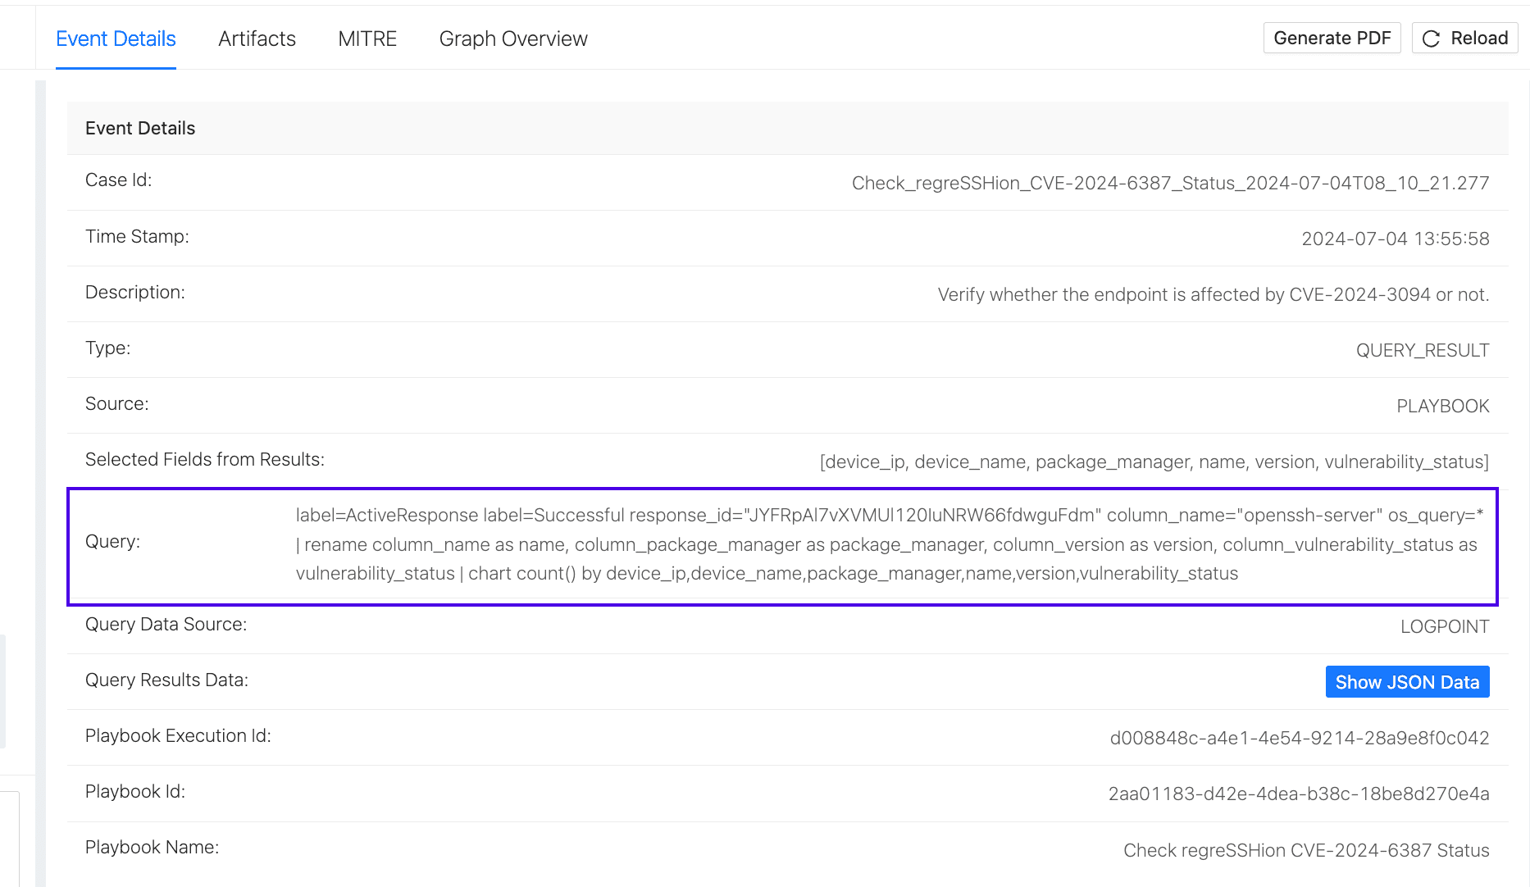The width and height of the screenshot is (1530, 887).
Task: Click the circular Reload refresh icon
Action: pos(1432,38)
